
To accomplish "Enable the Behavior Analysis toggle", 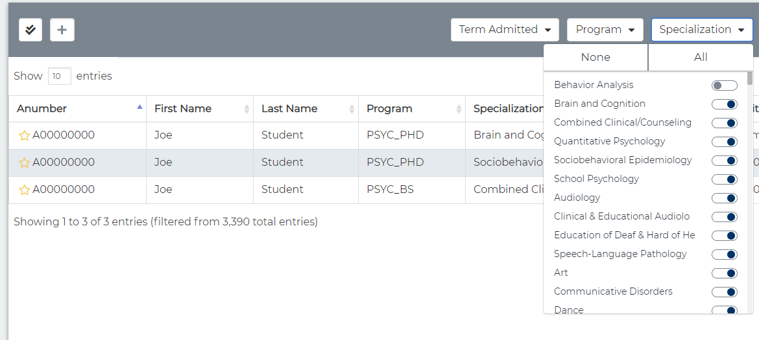I will tap(724, 85).
